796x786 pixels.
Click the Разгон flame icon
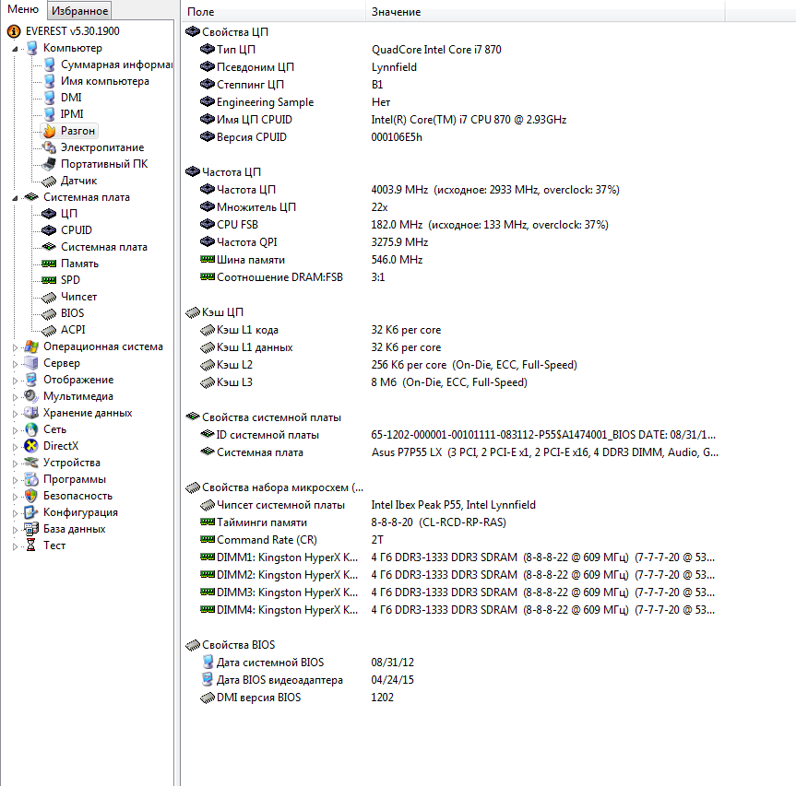point(49,131)
